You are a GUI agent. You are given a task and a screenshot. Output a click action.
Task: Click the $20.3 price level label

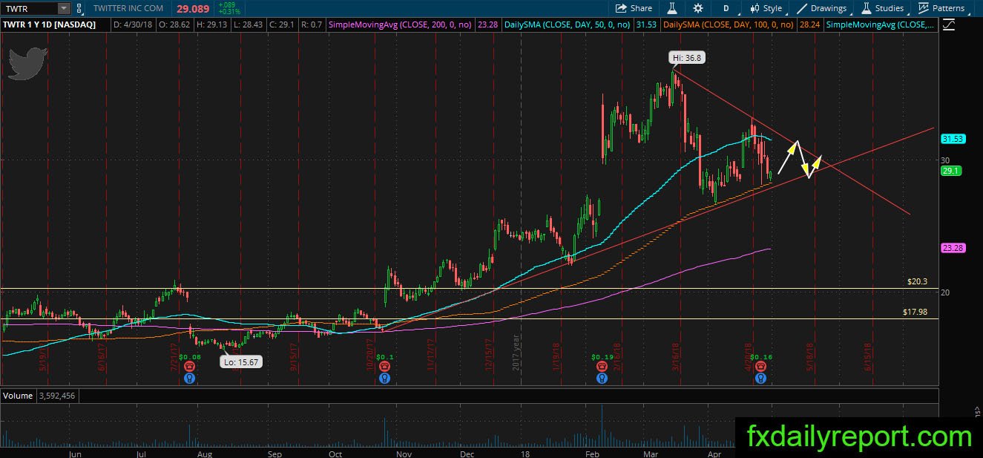pos(918,282)
